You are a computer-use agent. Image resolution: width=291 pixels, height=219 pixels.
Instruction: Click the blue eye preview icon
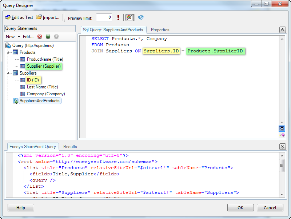(x=141, y=17)
